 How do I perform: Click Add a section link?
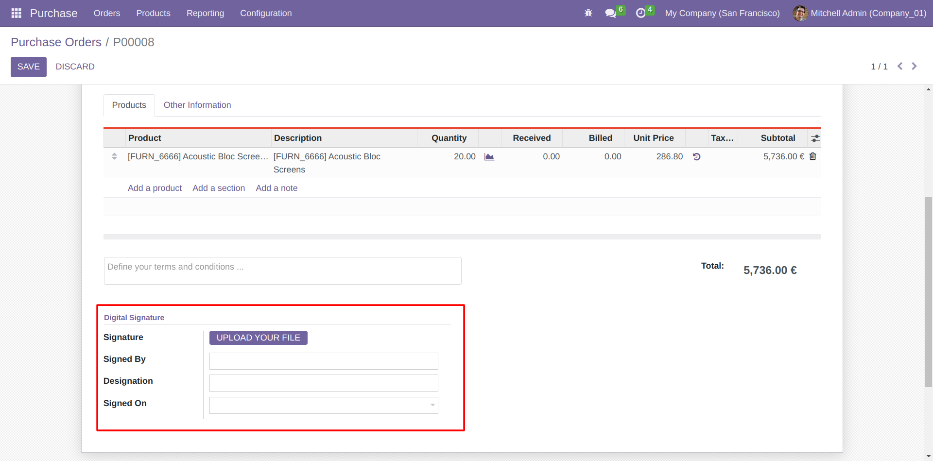pyautogui.click(x=219, y=188)
